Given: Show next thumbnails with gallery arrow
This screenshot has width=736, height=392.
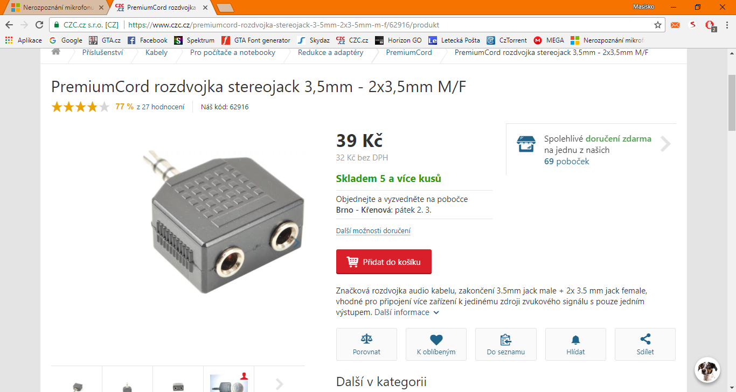Looking at the screenshot, I should (279, 384).
